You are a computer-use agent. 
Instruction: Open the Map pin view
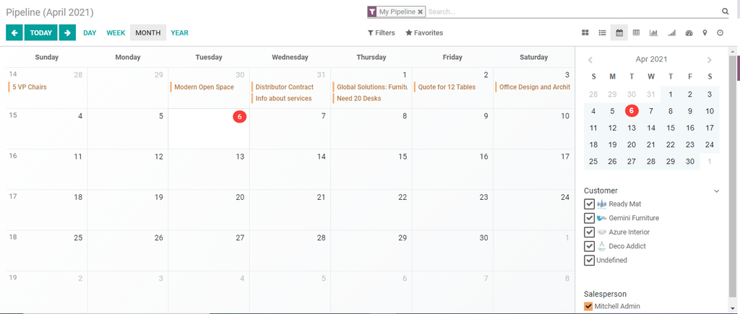coord(705,32)
